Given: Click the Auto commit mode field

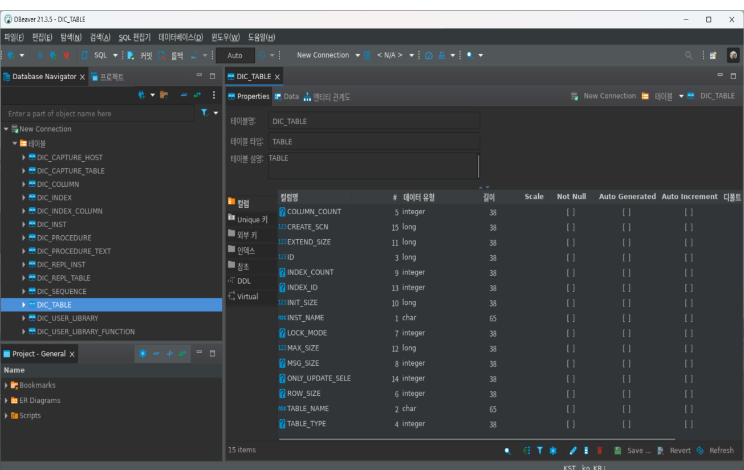Looking at the screenshot, I should pos(235,55).
